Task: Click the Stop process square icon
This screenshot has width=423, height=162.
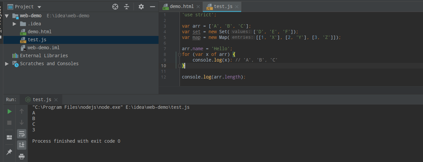Action: (9, 123)
